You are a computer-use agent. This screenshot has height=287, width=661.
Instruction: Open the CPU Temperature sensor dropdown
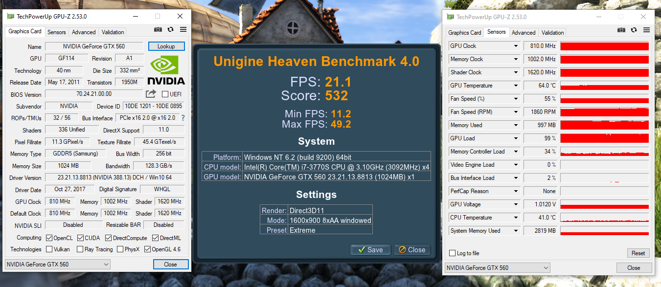point(516,218)
